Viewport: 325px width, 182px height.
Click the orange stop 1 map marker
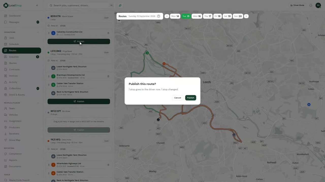(164, 64)
